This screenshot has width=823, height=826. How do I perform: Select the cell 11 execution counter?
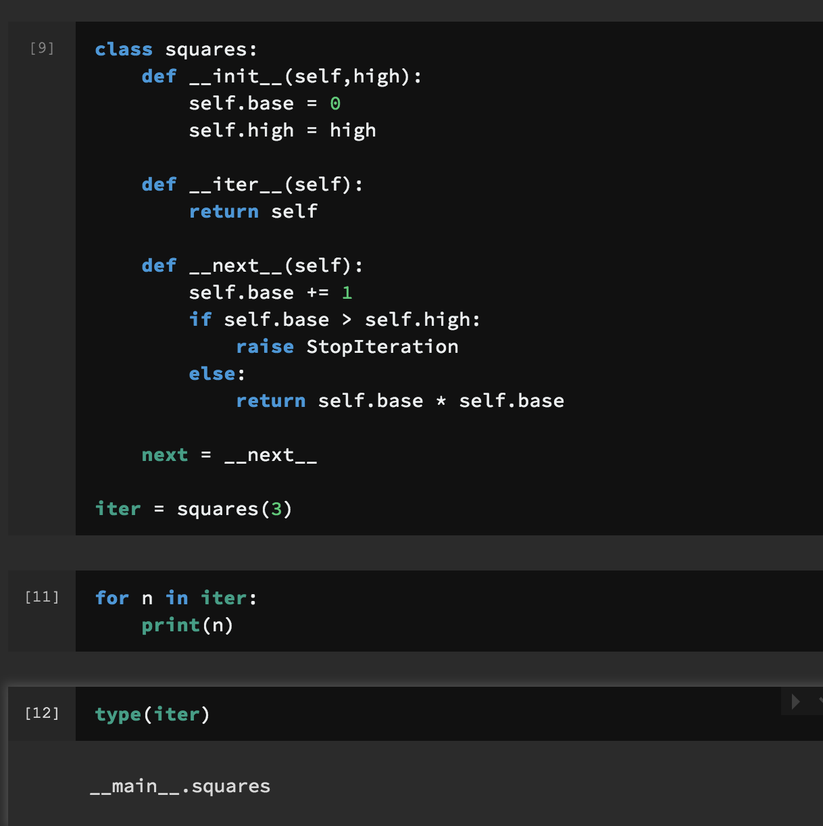(42, 597)
